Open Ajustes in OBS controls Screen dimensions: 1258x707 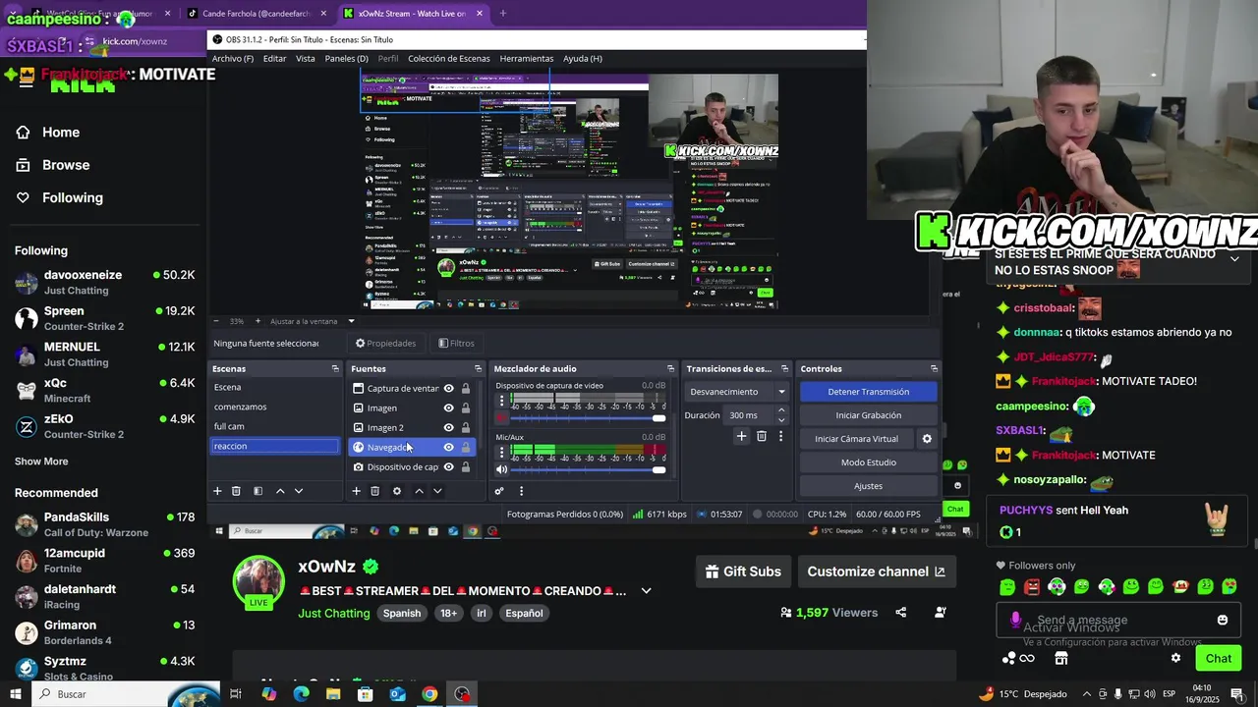tap(868, 486)
